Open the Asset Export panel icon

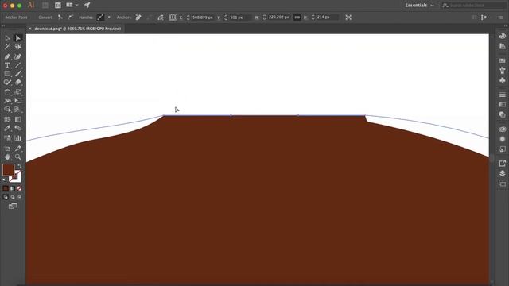pyautogui.click(x=502, y=163)
